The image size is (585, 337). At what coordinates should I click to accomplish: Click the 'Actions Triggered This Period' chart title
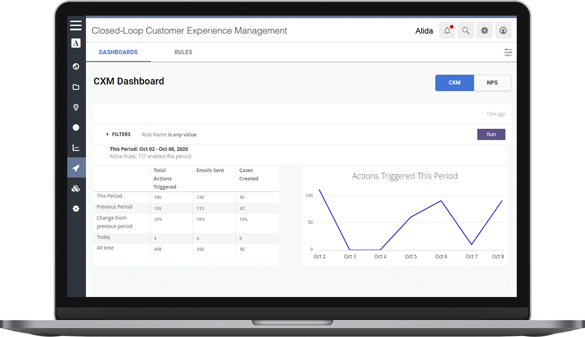(x=405, y=176)
